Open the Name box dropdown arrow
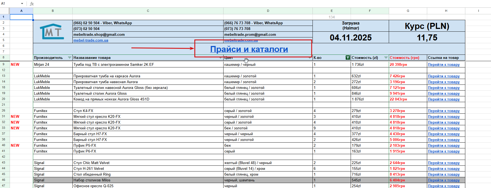This screenshot has width=491, height=188. click(x=22, y=4)
